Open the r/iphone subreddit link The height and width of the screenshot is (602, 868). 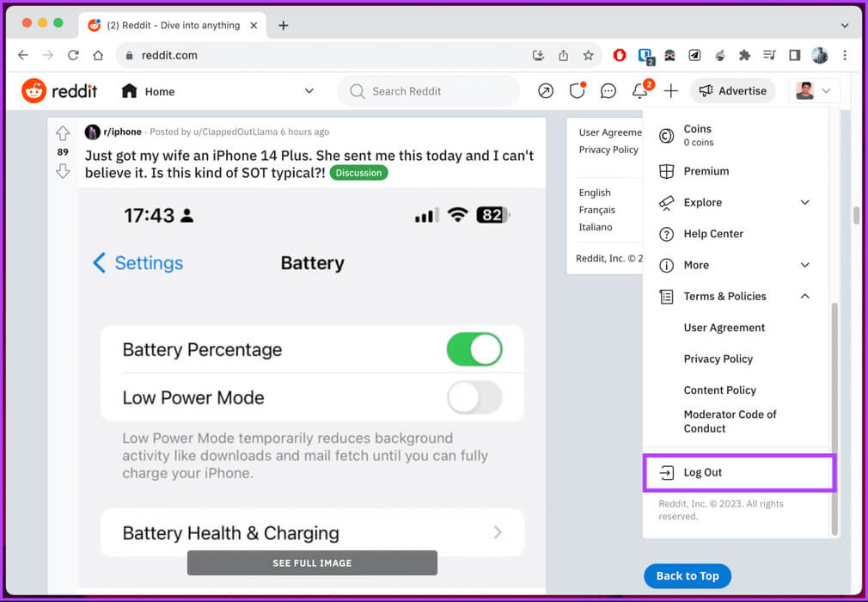pos(122,132)
